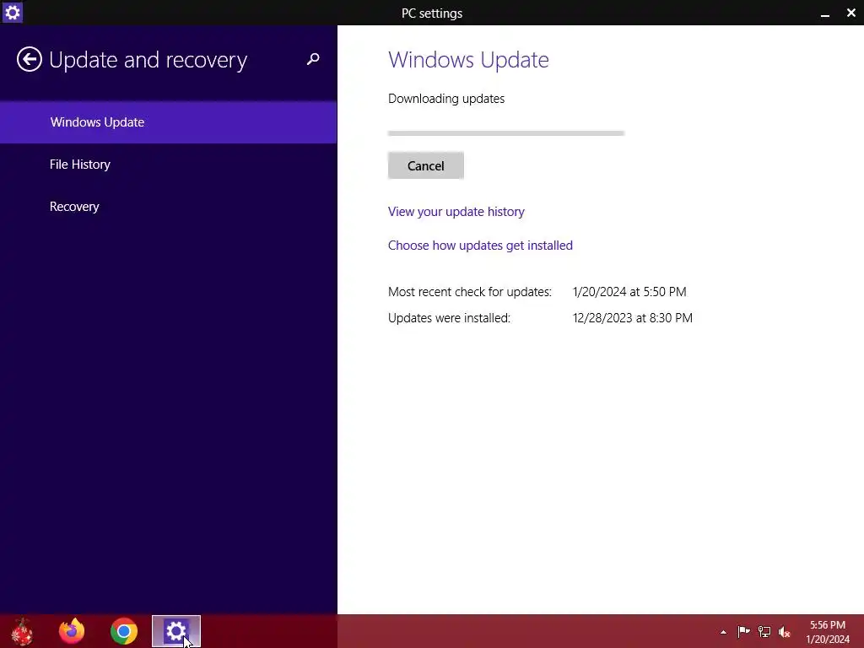Go back using the circled arrow icon
This screenshot has height=648, width=864.
pyautogui.click(x=30, y=60)
